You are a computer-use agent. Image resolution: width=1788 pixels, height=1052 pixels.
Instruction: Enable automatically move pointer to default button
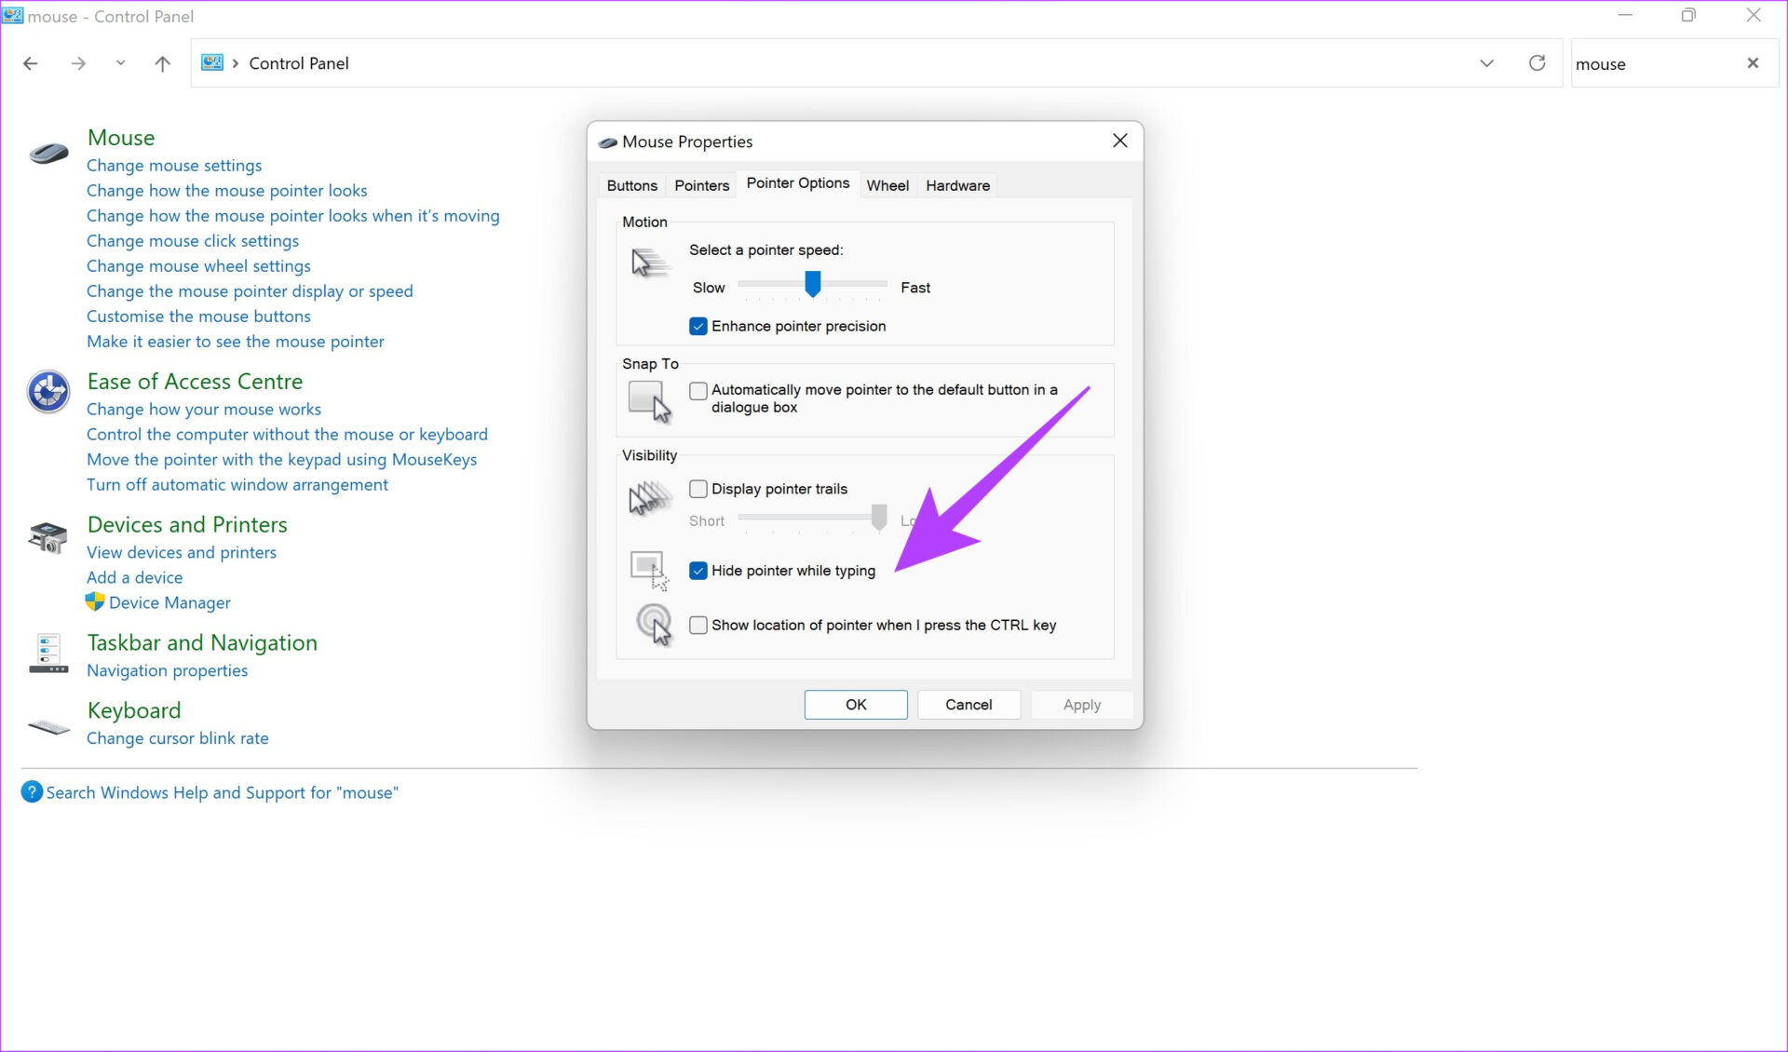(698, 390)
